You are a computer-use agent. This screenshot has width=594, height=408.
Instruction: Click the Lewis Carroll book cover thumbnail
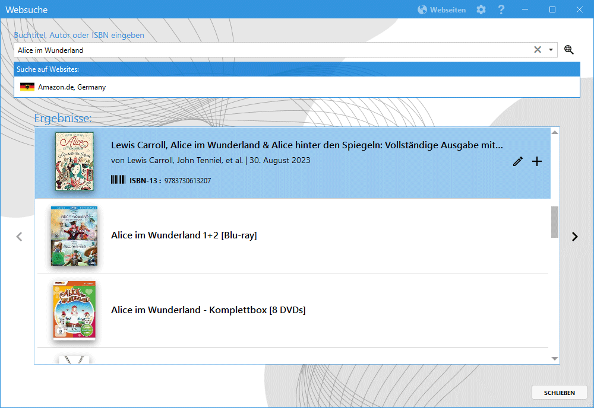pyautogui.click(x=74, y=161)
